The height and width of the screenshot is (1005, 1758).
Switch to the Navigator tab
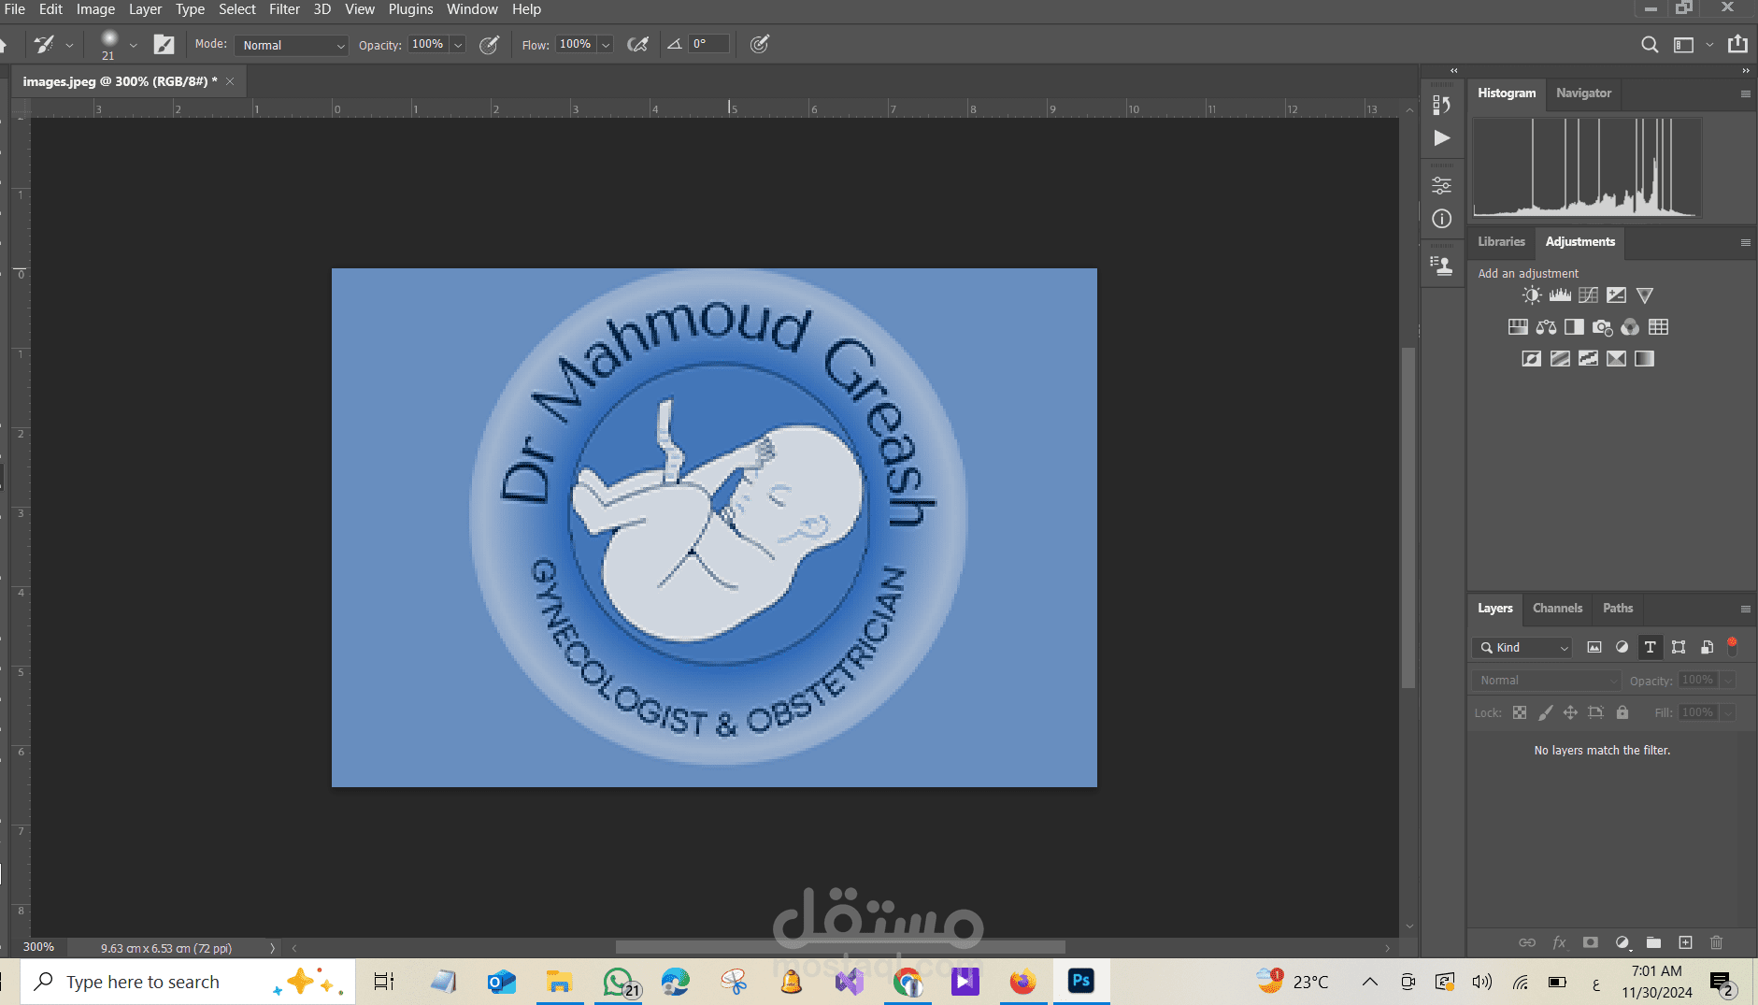point(1583,93)
